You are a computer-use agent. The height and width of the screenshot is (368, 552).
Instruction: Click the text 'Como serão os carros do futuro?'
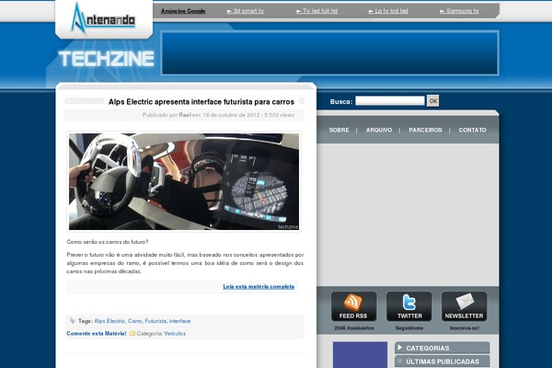tap(108, 242)
